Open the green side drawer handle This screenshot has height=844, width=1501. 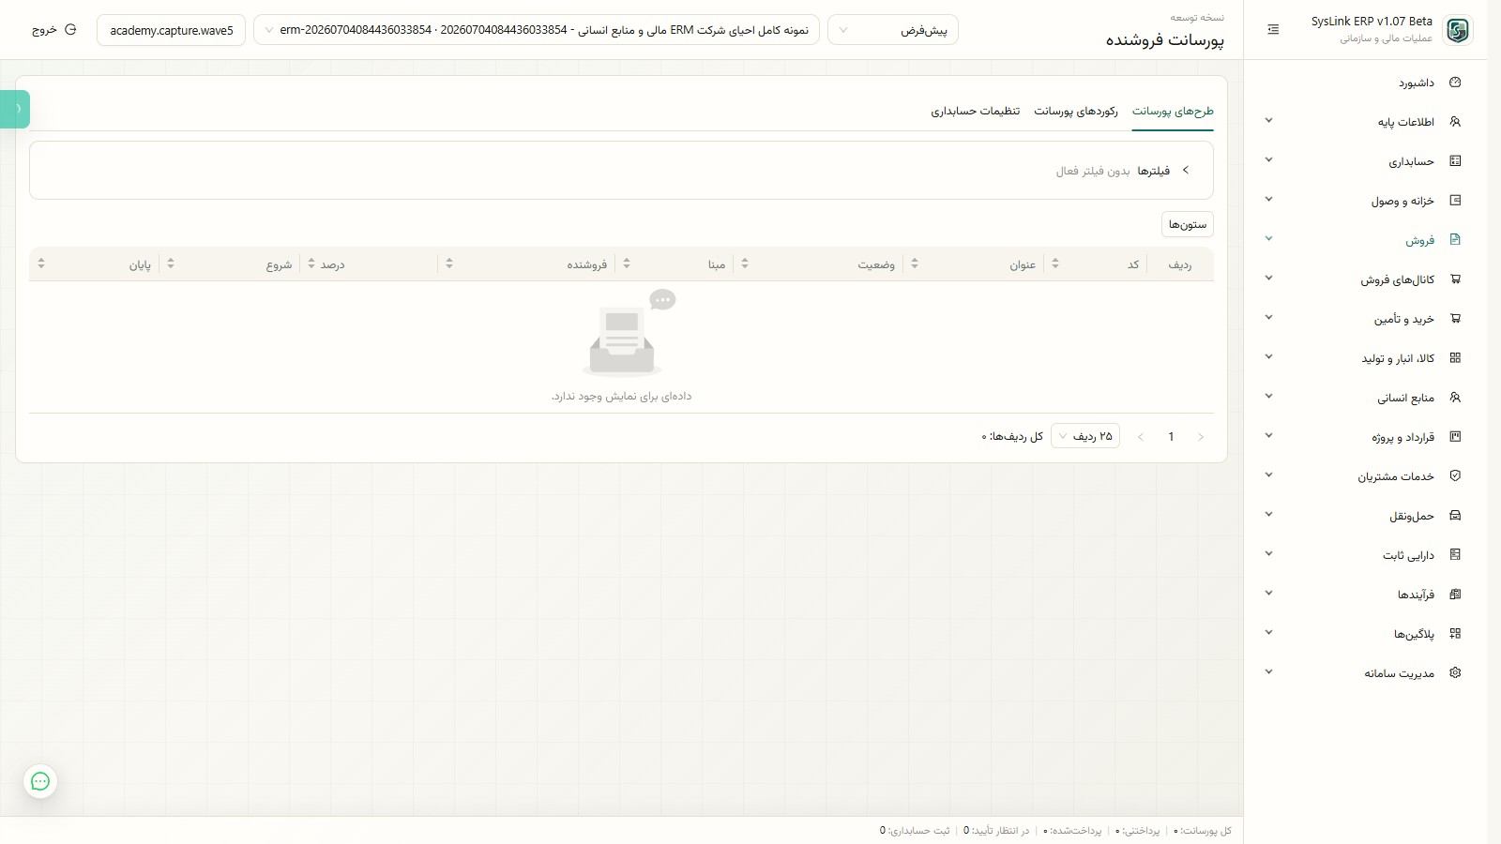pyautogui.click(x=15, y=110)
